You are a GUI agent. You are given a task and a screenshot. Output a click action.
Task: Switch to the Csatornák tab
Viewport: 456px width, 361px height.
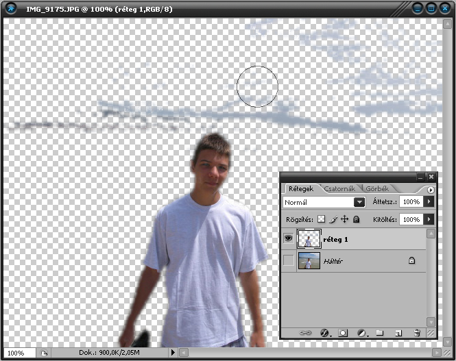coord(339,188)
